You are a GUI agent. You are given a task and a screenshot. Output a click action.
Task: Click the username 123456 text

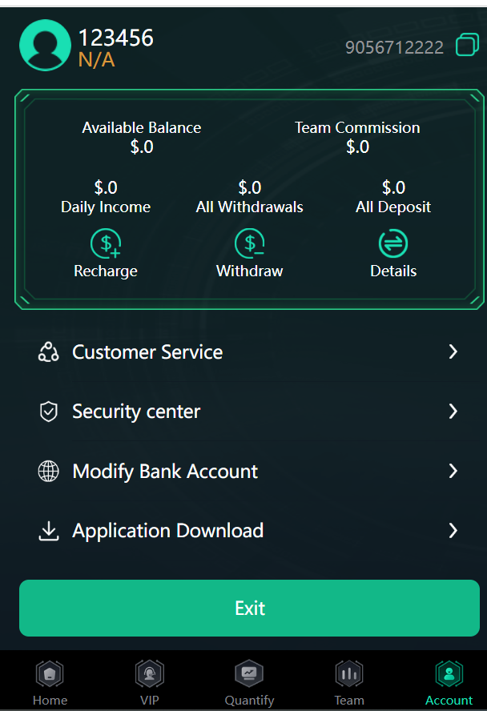[x=115, y=38]
